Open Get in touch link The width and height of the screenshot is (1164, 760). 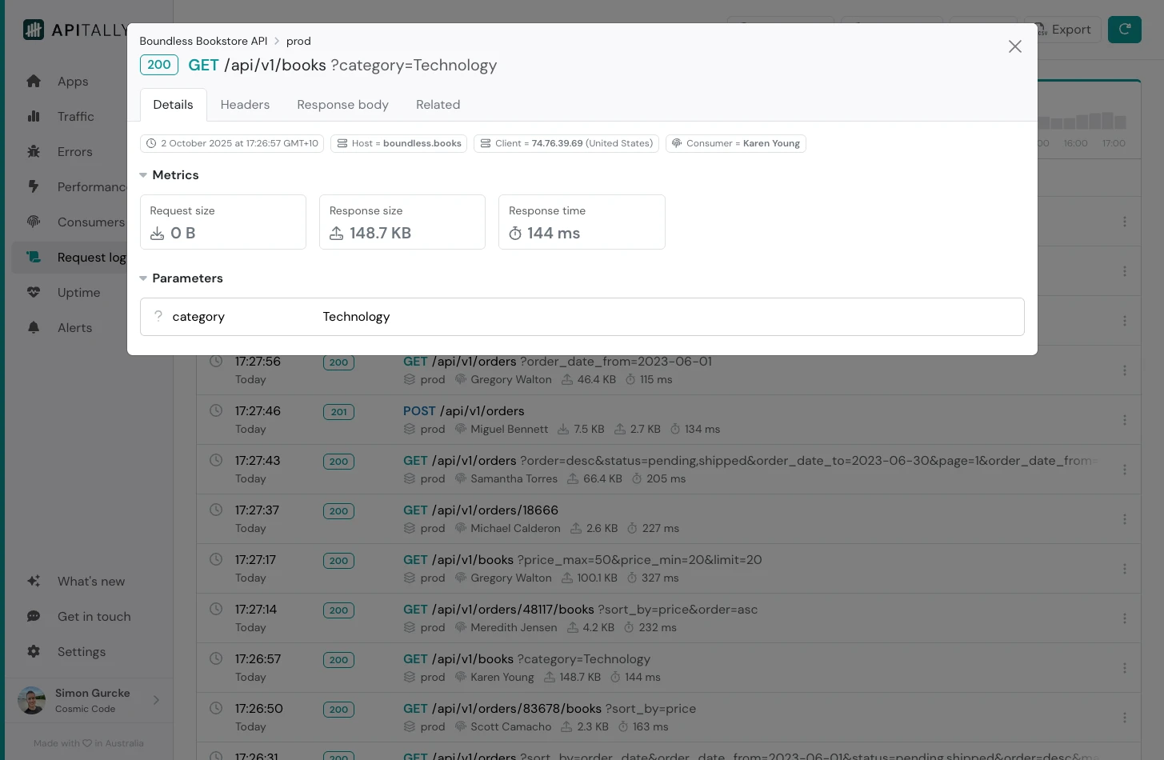(x=94, y=617)
